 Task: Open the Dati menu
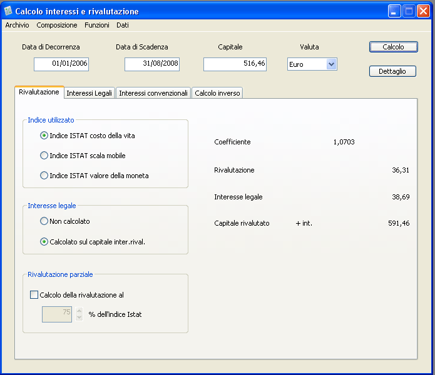(x=122, y=25)
